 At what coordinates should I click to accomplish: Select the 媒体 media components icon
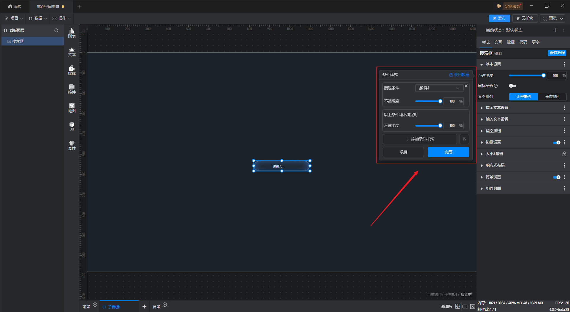click(72, 70)
